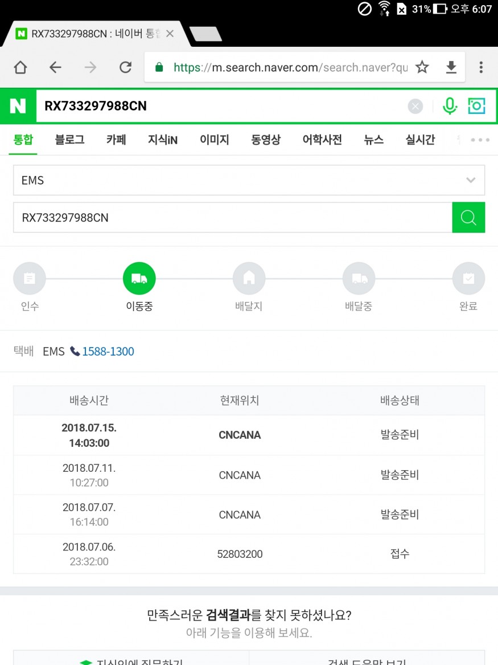Start Naver voice search
498x665 pixels.
450,106
